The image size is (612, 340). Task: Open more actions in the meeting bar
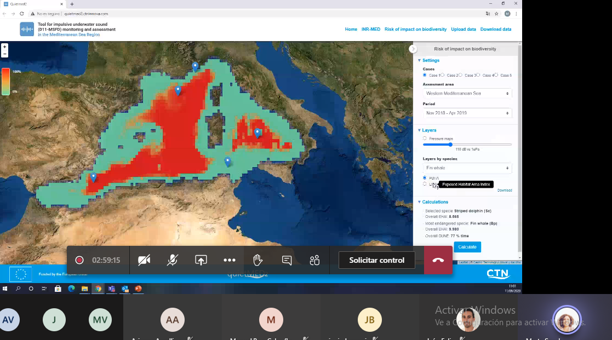pyautogui.click(x=230, y=260)
